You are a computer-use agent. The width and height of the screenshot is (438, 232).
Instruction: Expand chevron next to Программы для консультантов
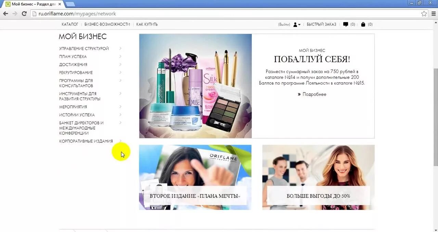click(120, 81)
